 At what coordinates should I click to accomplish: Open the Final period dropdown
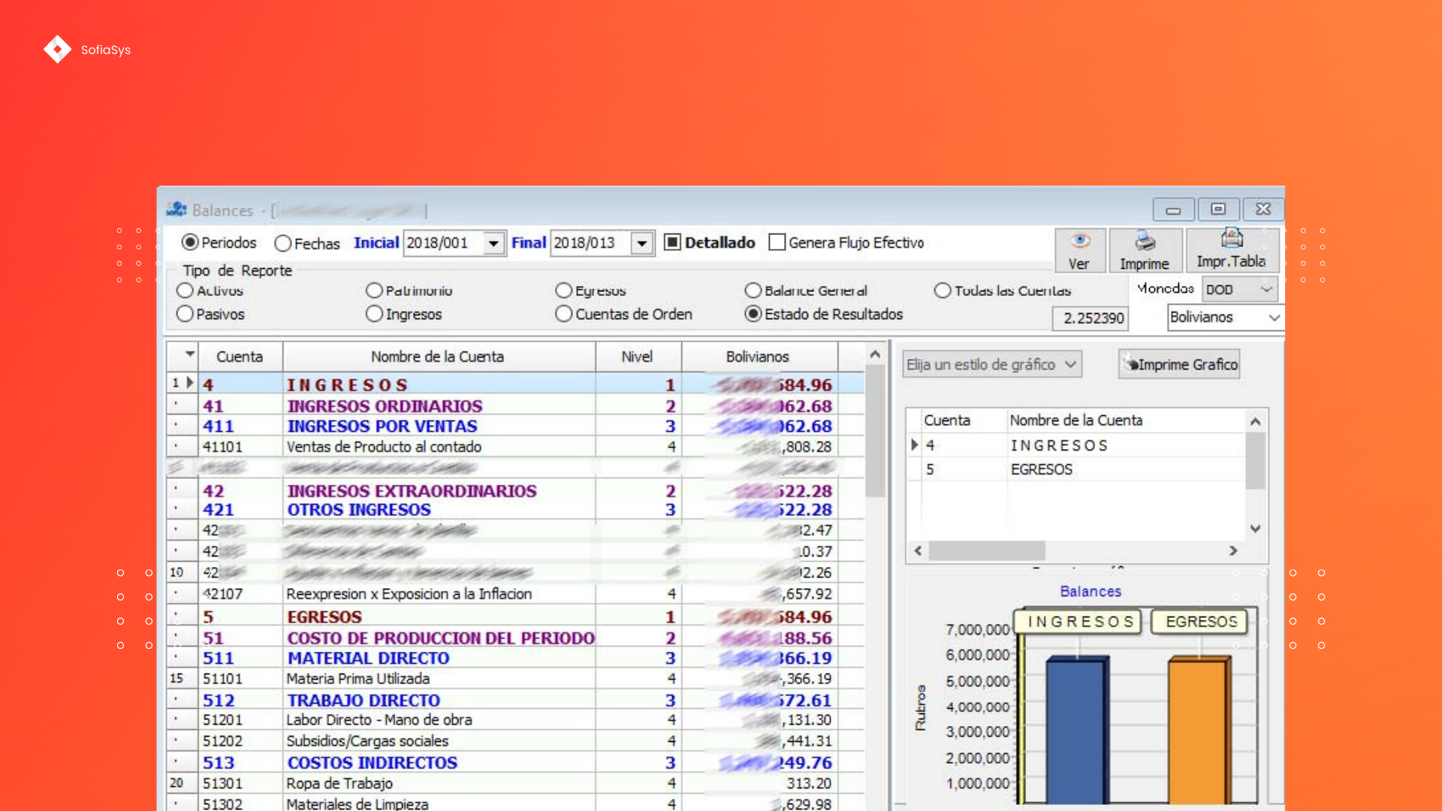click(x=641, y=243)
